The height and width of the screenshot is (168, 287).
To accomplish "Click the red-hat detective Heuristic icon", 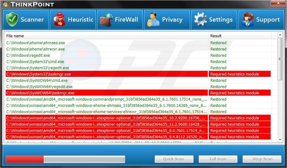I will pyautogui.click(x=59, y=19).
